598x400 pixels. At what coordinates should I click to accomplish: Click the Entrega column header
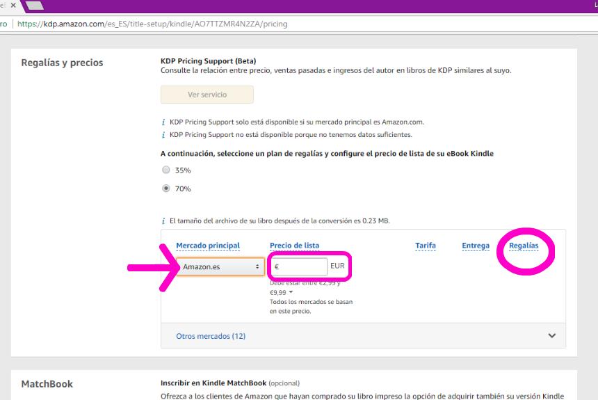475,246
